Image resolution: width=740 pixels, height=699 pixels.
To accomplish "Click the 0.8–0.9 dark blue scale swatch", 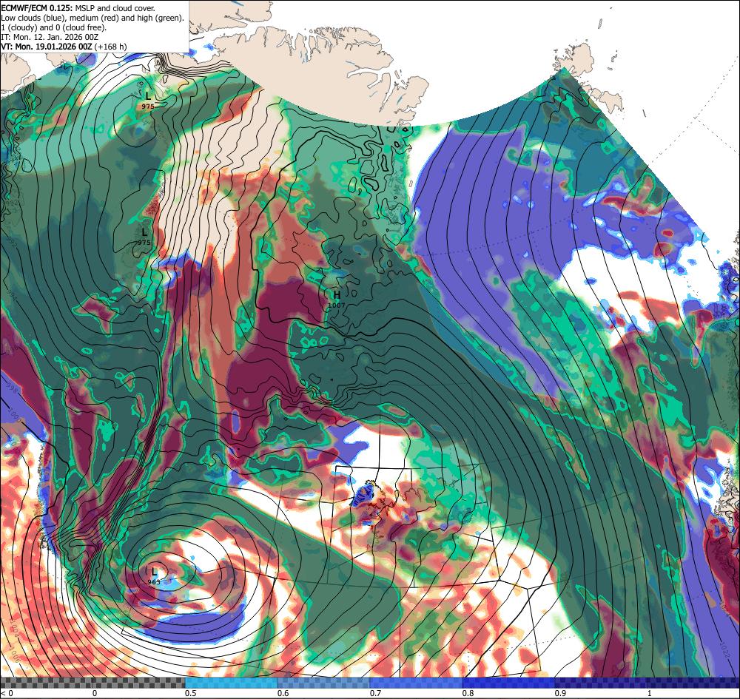I will [509, 683].
